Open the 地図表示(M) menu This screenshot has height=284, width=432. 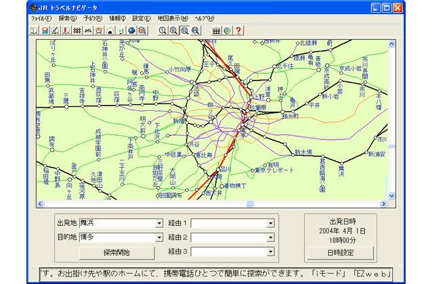coord(173,18)
